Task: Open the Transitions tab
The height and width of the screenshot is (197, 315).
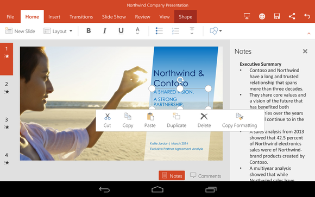Action: [x=81, y=17]
